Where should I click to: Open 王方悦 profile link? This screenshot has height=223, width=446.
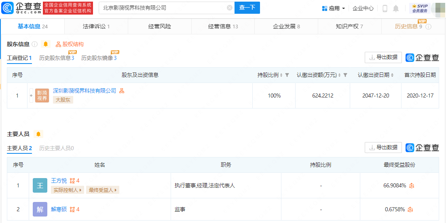click(x=59, y=181)
